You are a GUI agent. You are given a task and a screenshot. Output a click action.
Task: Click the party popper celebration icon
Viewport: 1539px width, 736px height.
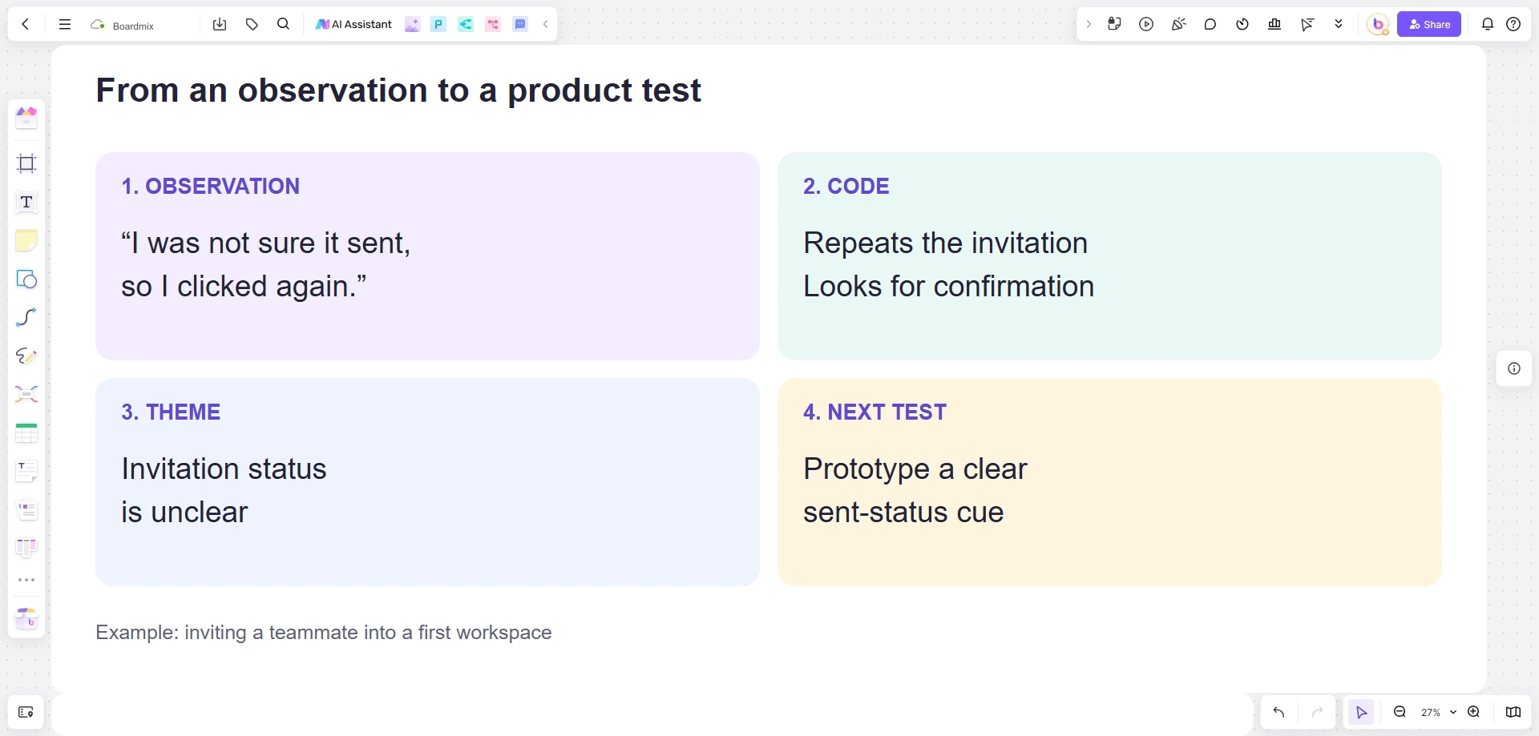[x=1178, y=24]
